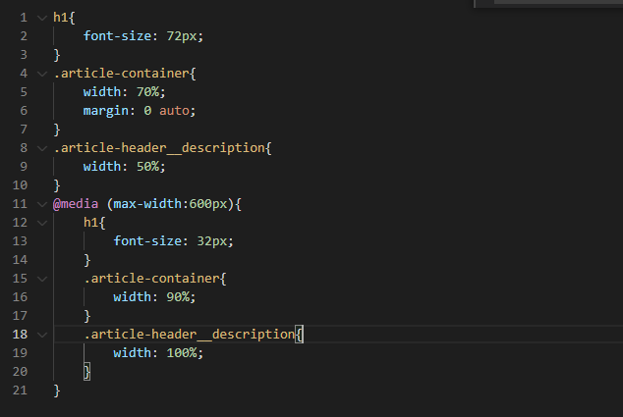Screen dimensions: 623x417
Task: Click line number 10 in gutter
Action: pos(20,185)
